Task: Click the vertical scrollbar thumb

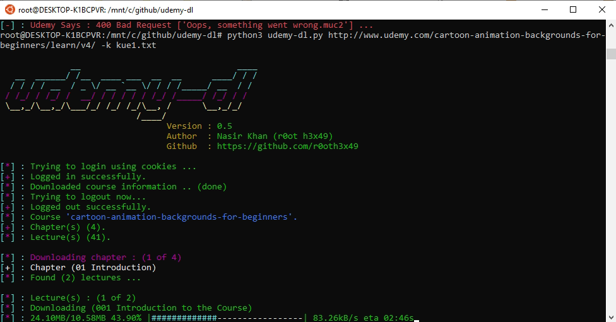Action: (x=611, y=54)
